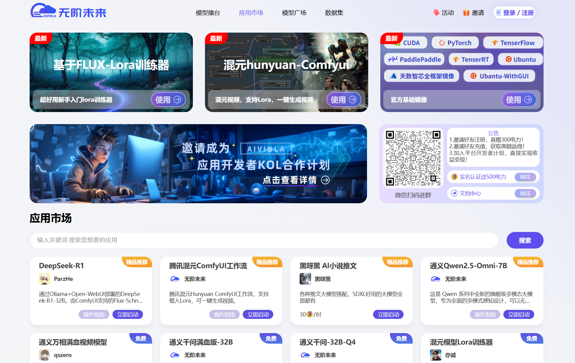Click the 邀请 gift icon

466,12
